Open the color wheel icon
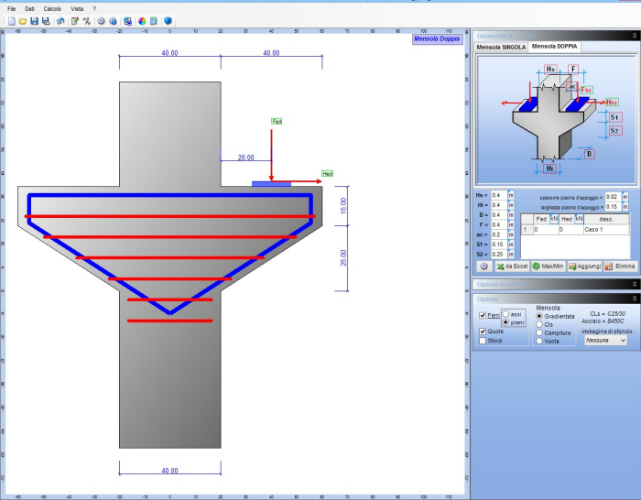The image size is (641, 500). pyautogui.click(x=142, y=21)
